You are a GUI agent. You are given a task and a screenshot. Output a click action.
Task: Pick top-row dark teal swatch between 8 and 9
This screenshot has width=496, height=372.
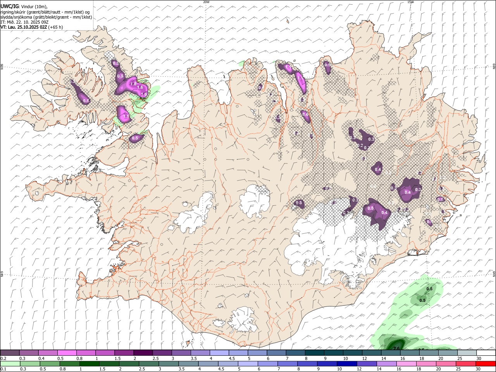click(315, 353)
